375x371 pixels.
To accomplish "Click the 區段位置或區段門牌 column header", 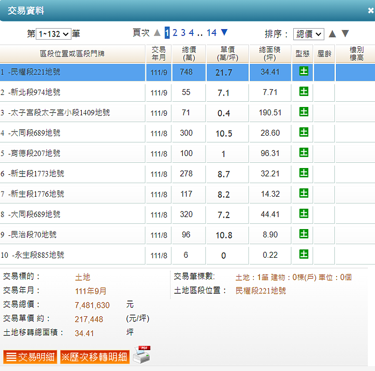I will (72, 54).
